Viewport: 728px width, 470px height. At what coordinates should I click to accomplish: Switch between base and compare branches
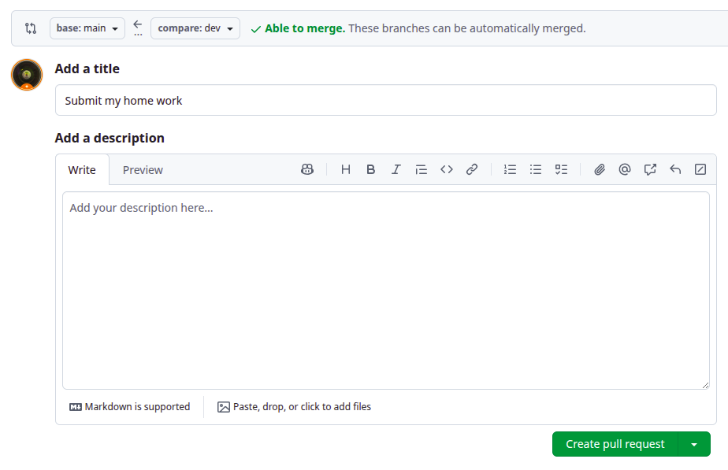[x=31, y=28]
